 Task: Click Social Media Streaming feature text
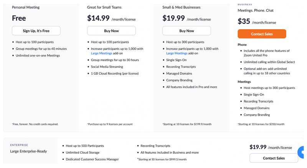point(107,67)
